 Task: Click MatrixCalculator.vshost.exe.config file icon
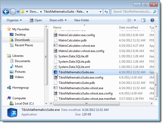[56, 51]
